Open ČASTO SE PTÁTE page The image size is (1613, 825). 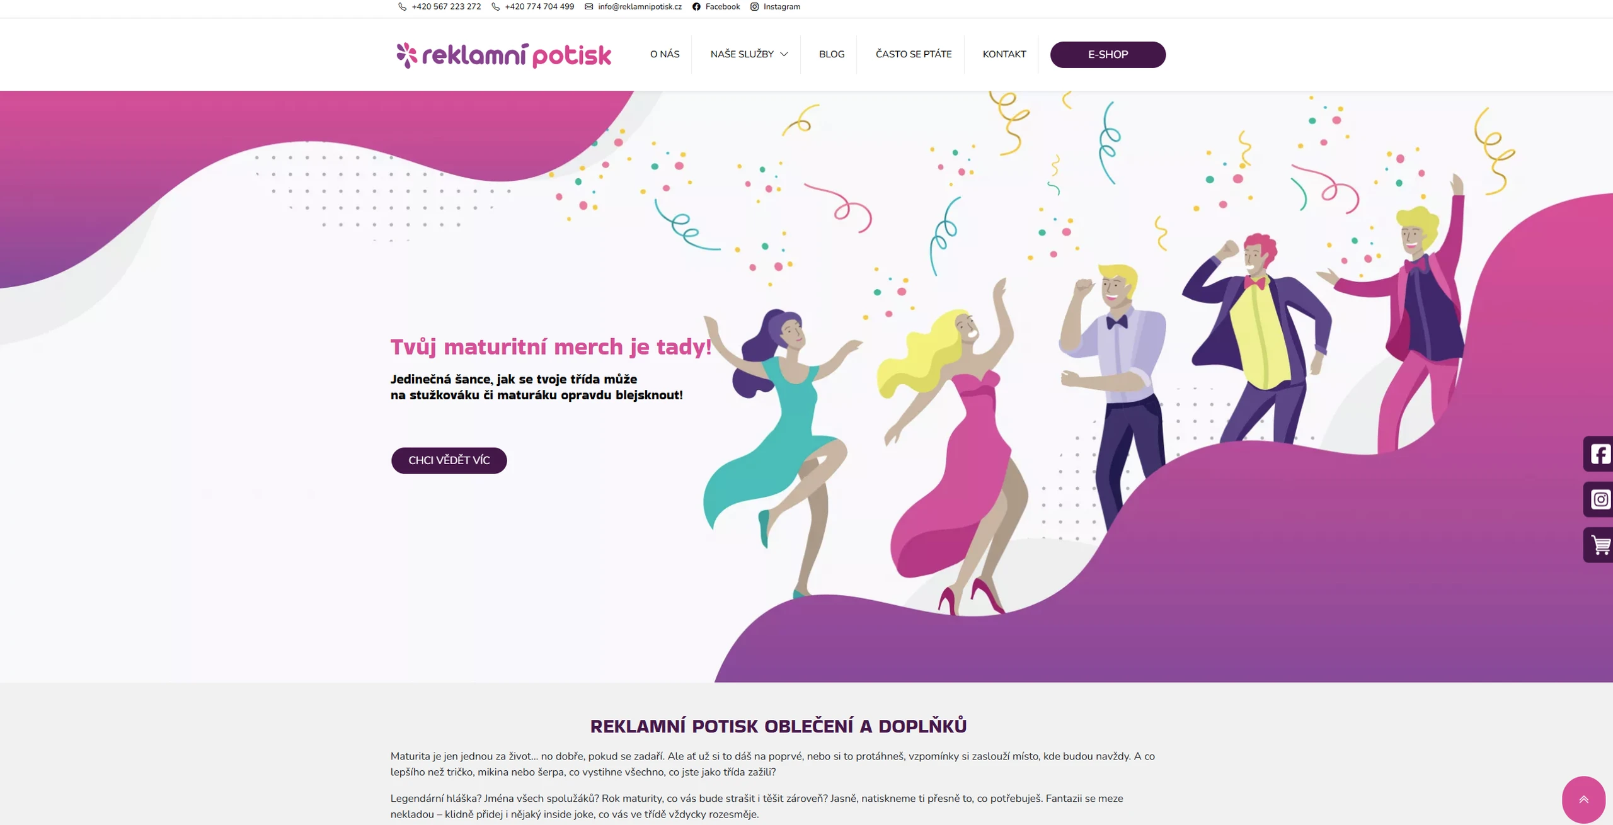914,54
